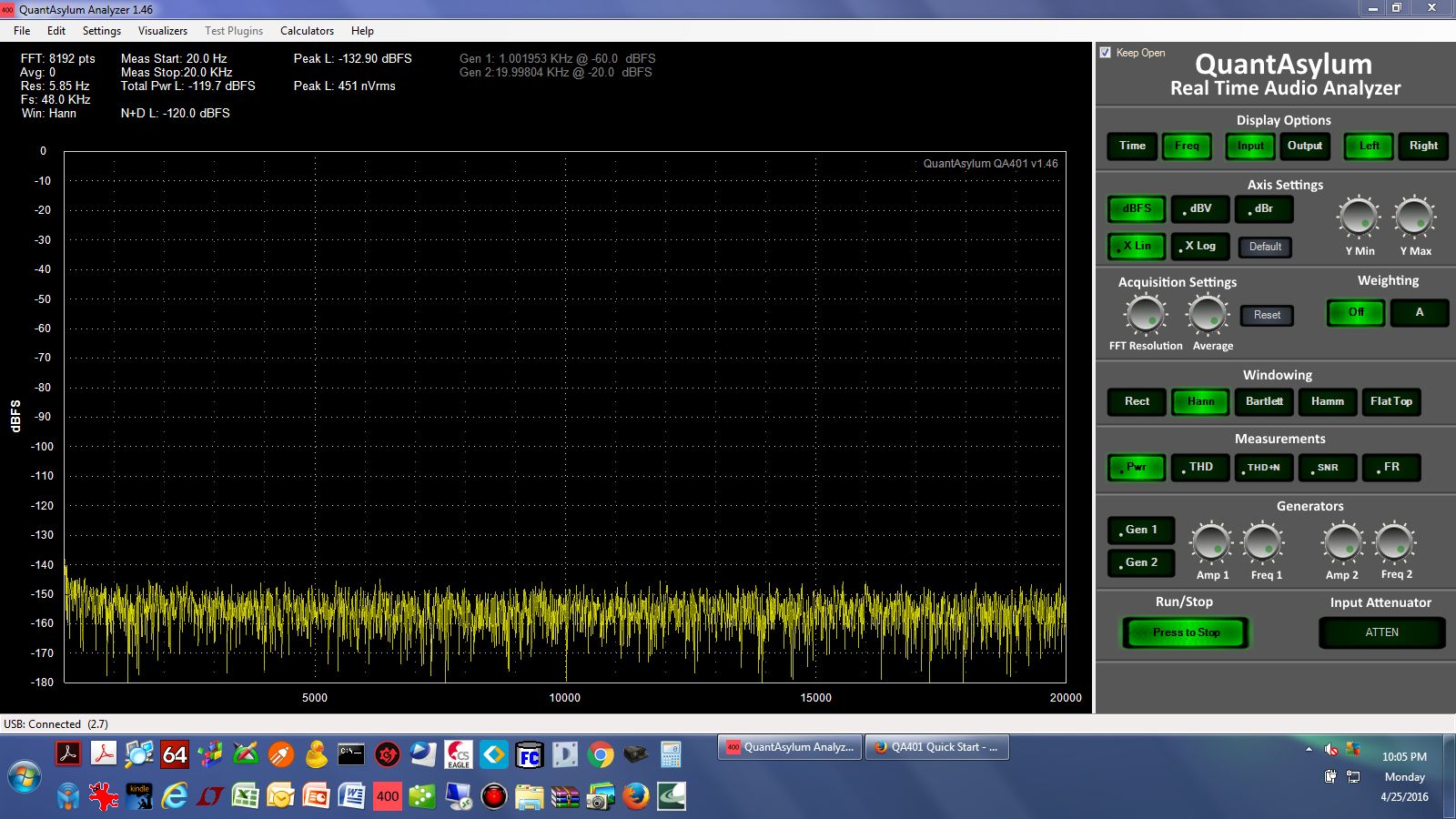Open the white Adobe Reader taskbar icon
Screen dimensions: 1456x819
pyautogui.click(x=104, y=754)
